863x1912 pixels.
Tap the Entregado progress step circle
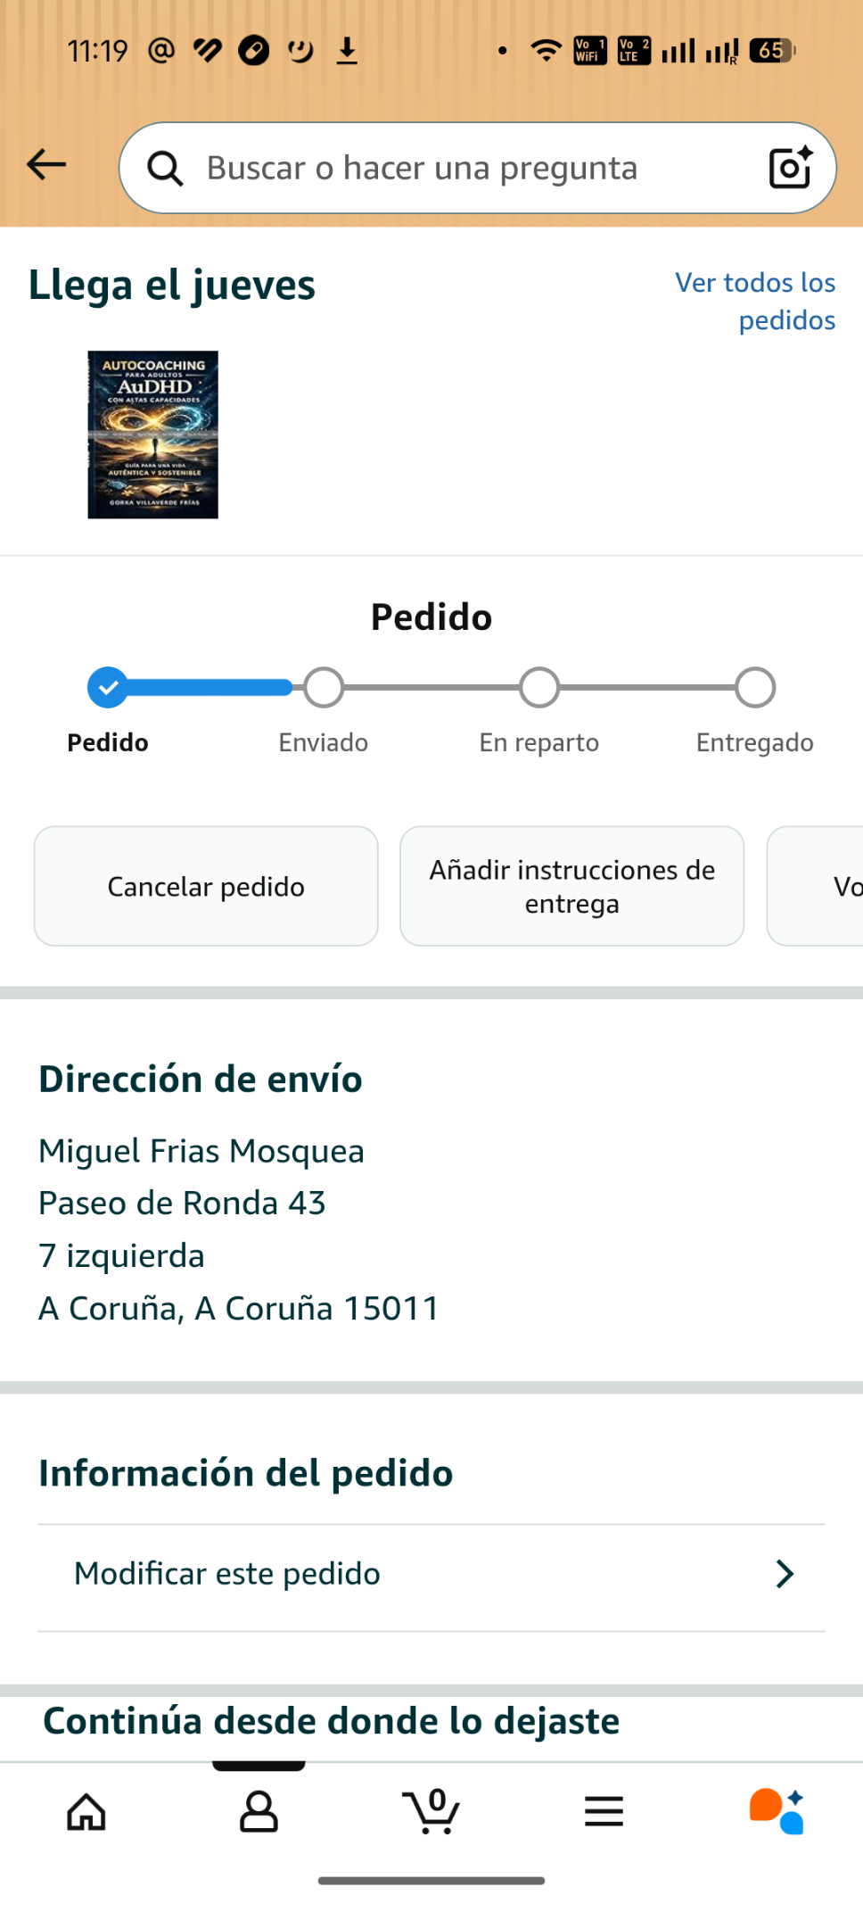click(x=755, y=688)
